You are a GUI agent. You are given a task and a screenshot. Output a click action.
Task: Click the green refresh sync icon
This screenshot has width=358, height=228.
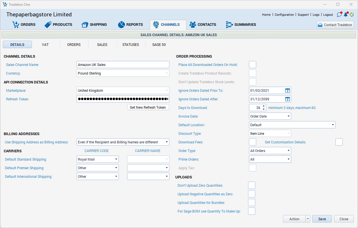(352, 15)
